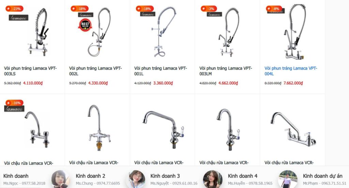Click the Kinh doanh dự án contact label
This screenshot has height=188, width=349.
(x=322, y=176)
